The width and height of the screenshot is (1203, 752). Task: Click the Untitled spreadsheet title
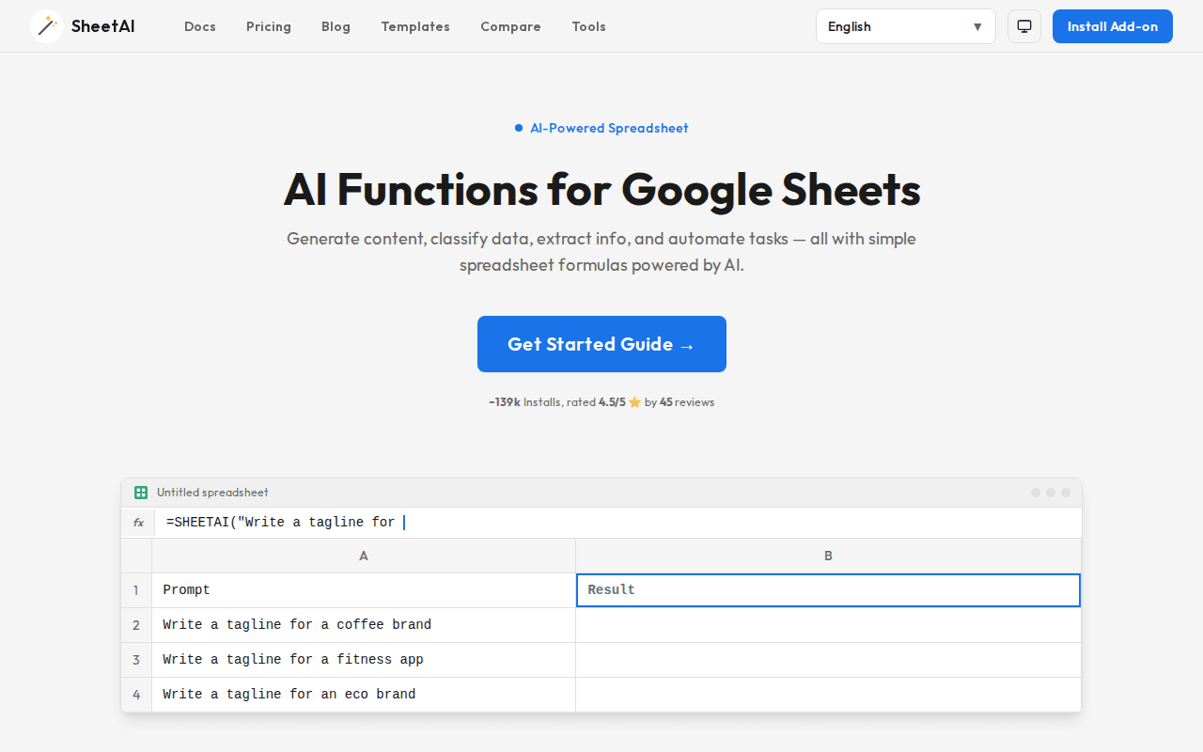point(212,493)
